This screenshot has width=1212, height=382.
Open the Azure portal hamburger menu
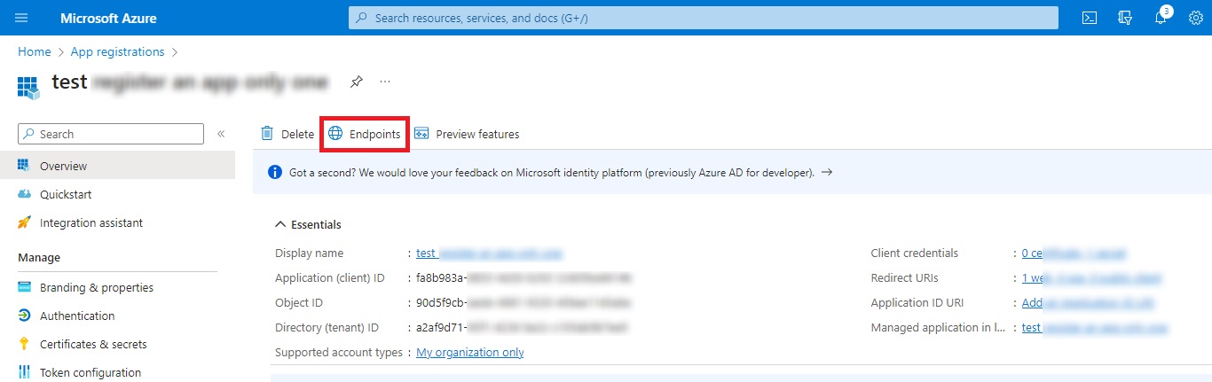(x=22, y=18)
